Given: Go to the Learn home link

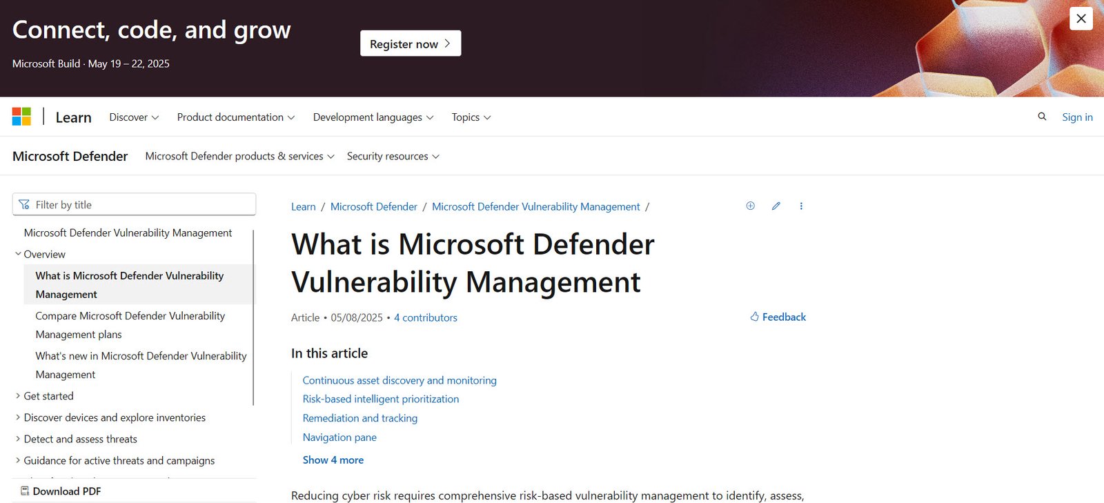Looking at the screenshot, I should pyautogui.click(x=74, y=117).
